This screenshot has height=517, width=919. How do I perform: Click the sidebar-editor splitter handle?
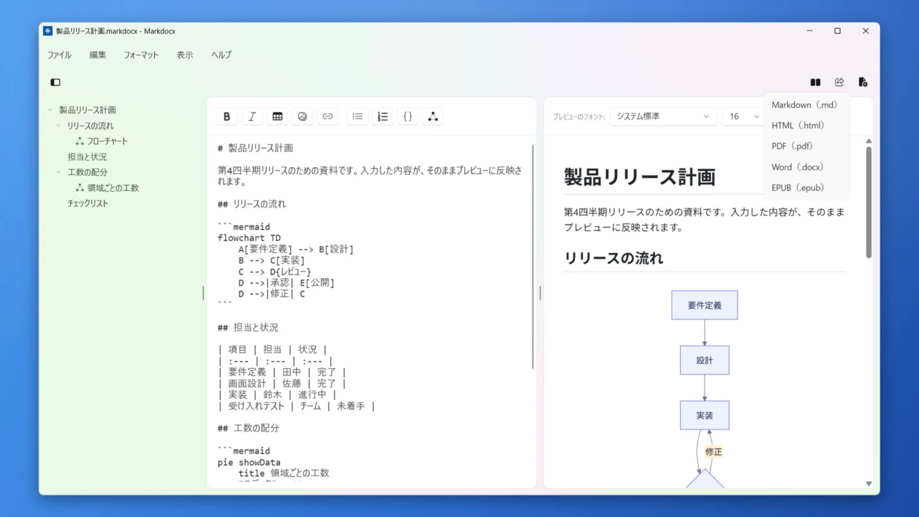(x=203, y=293)
